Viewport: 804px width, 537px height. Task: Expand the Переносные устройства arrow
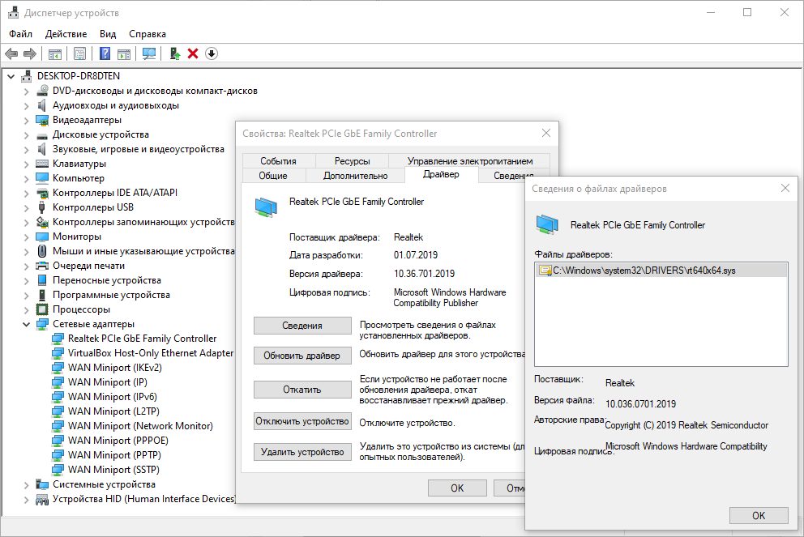click(26, 281)
